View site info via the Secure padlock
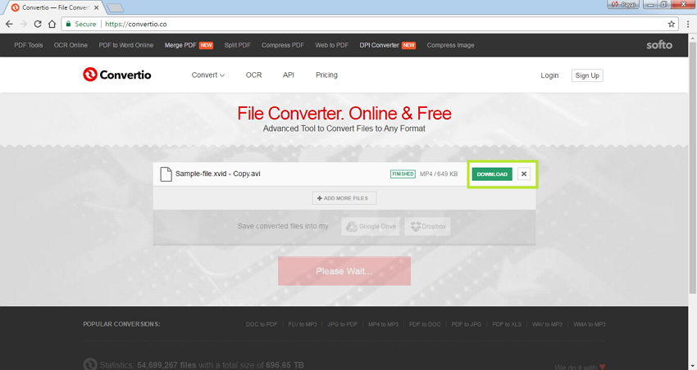This screenshot has height=370, width=697. [x=80, y=24]
